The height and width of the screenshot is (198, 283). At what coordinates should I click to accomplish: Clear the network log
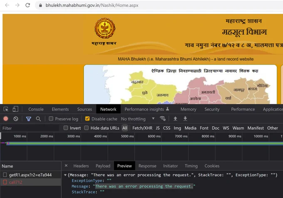(x=16, y=119)
